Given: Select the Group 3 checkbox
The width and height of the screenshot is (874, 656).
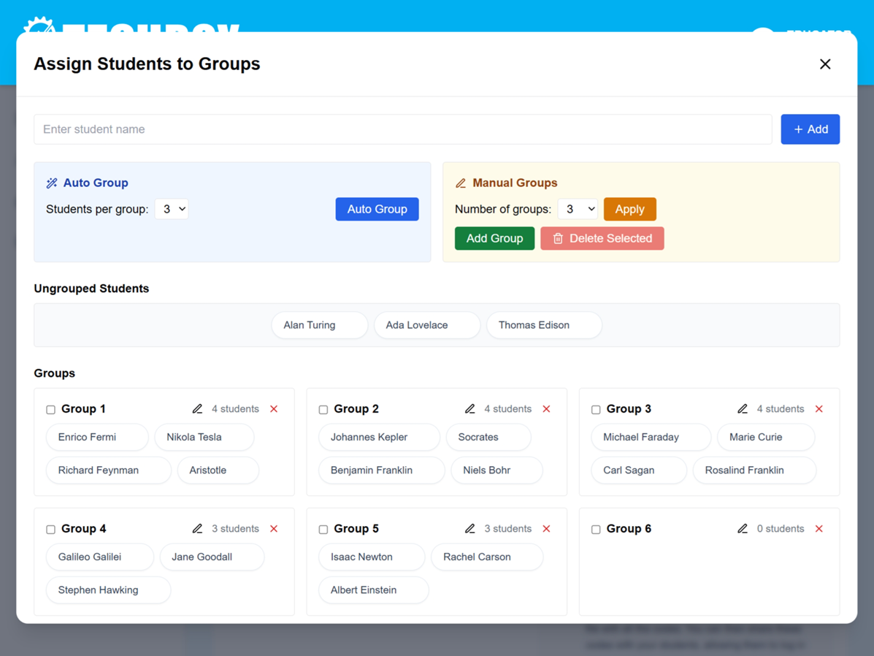Looking at the screenshot, I should [596, 410].
